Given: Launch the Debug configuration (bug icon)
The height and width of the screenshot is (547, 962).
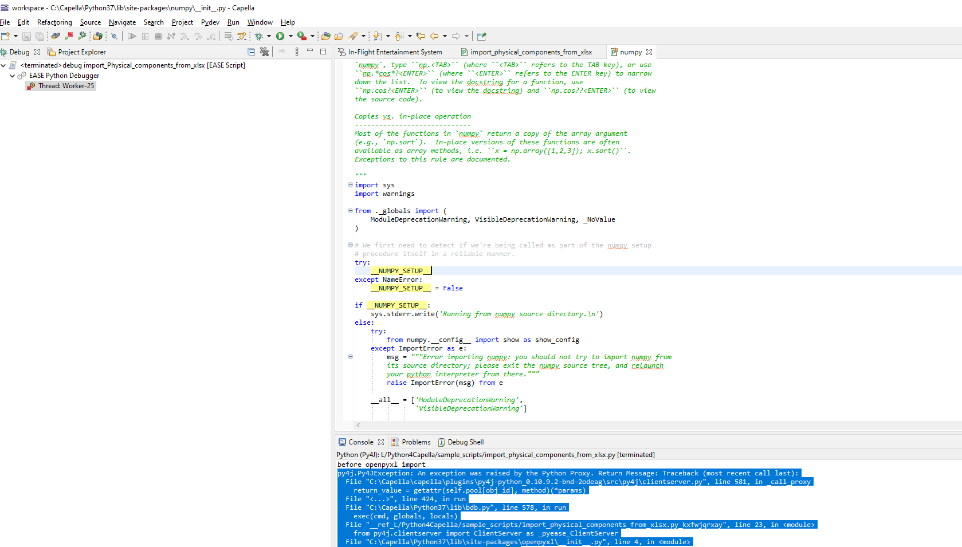Looking at the screenshot, I should click(x=259, y=36).
